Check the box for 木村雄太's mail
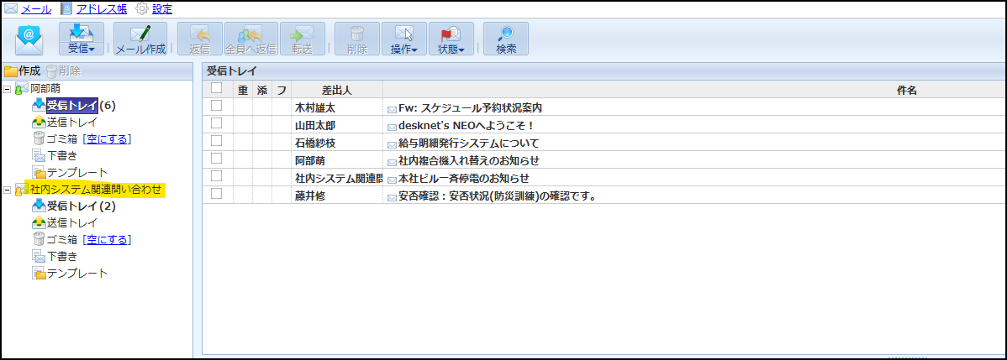Image resolution: width=1007 pixels, height=360 pixels. click(x=217, y=107)
